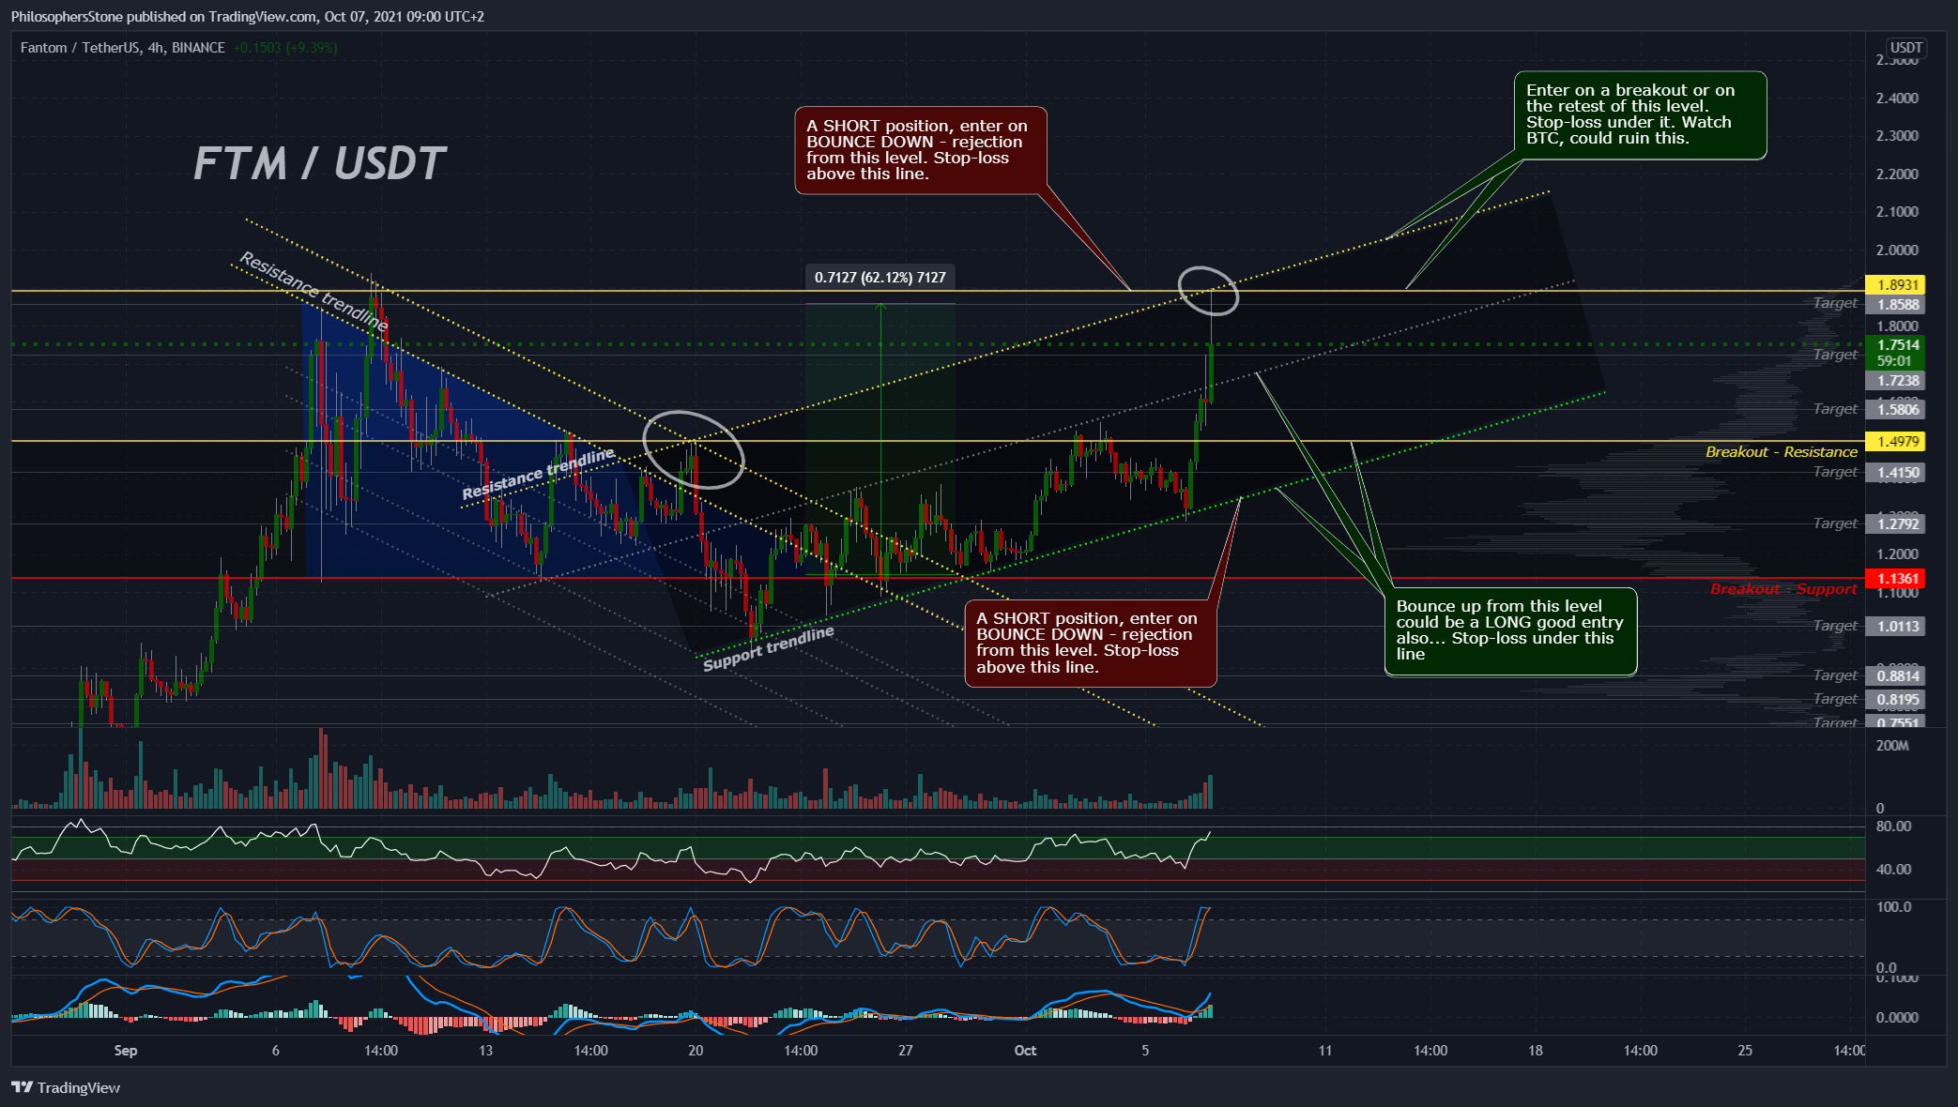
Task: Select the PhilosophersStone published-on header text
Action: 247,16
